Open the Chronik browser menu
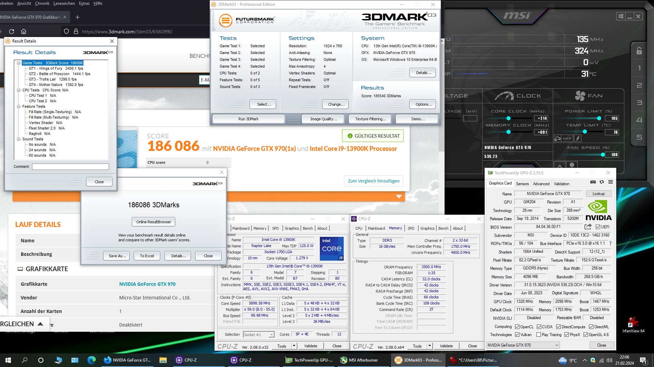The height and width of the screenshot is (367, 654). [42, 3]
